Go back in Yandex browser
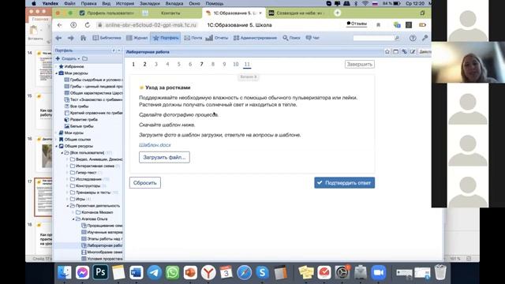The image size is (505, 284). [60, 24]
